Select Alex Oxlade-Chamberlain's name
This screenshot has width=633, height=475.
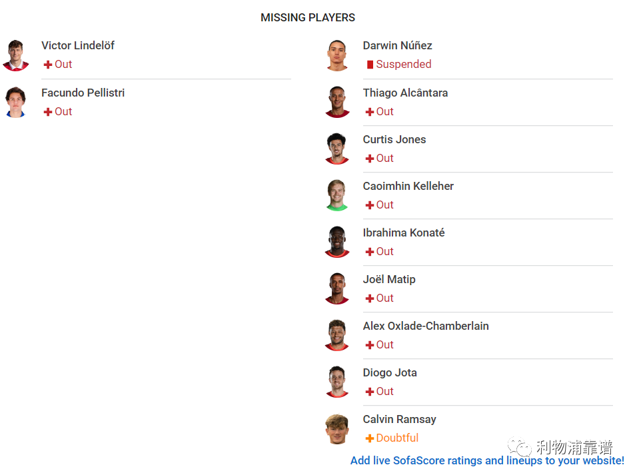(426, 326)
